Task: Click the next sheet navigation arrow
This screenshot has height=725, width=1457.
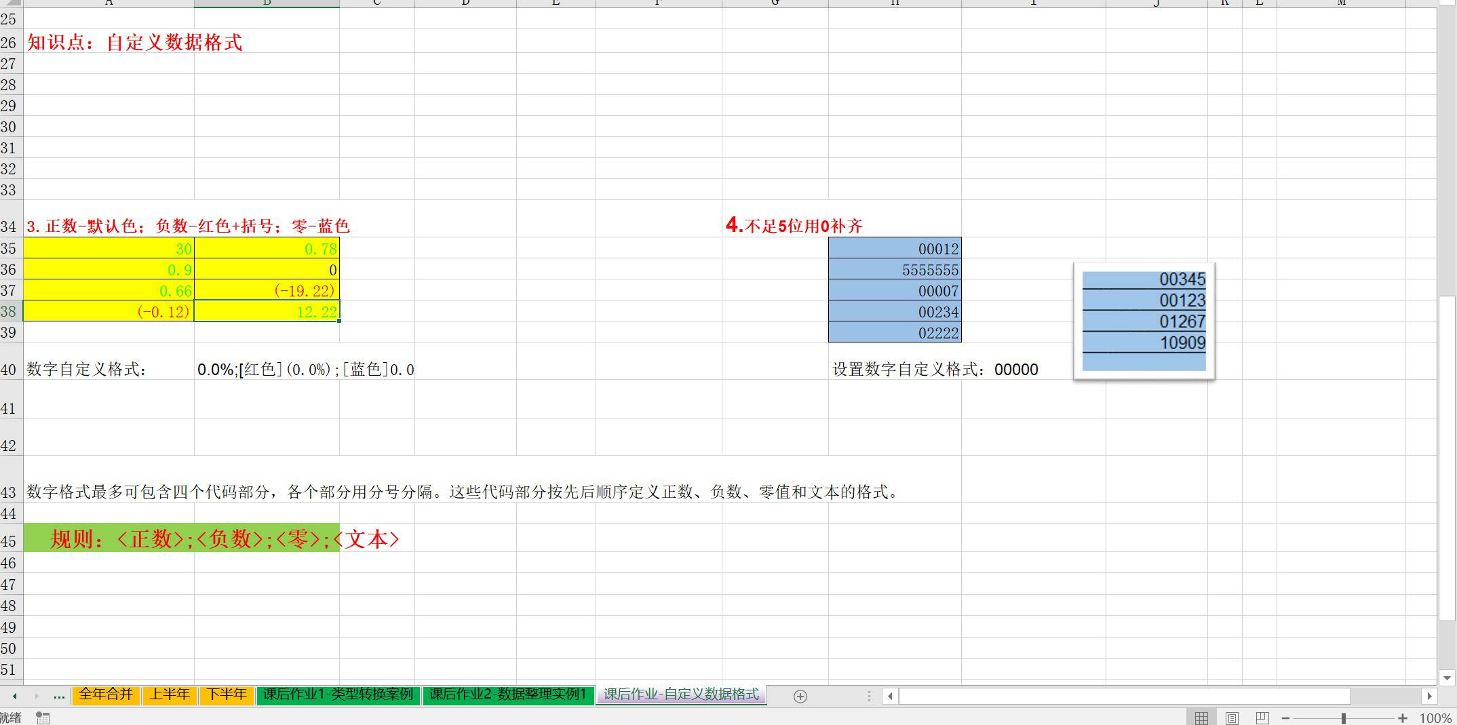Action: click(37, 696)
